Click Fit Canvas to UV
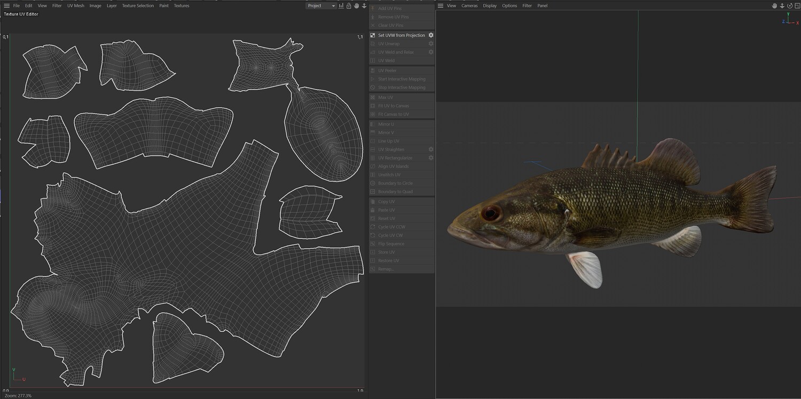Image resolution: width=801 pixels, height=399 pixels. click(402, 114)
